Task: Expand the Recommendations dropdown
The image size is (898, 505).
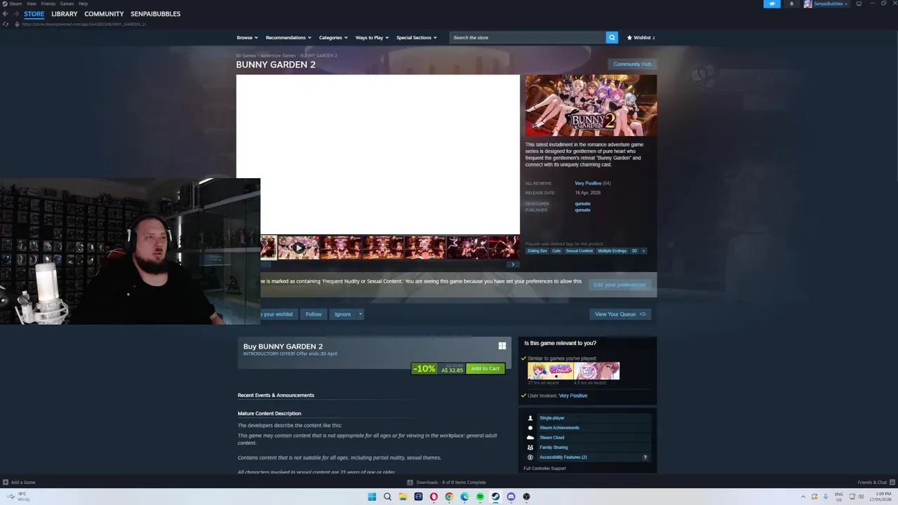Action: [x=288, y=38]
